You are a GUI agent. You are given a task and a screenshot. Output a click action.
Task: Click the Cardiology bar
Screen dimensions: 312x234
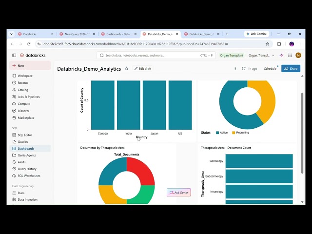click(259, 161)
